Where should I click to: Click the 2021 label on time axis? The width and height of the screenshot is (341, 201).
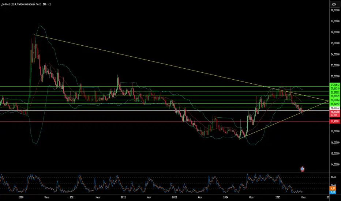(72, 197)
